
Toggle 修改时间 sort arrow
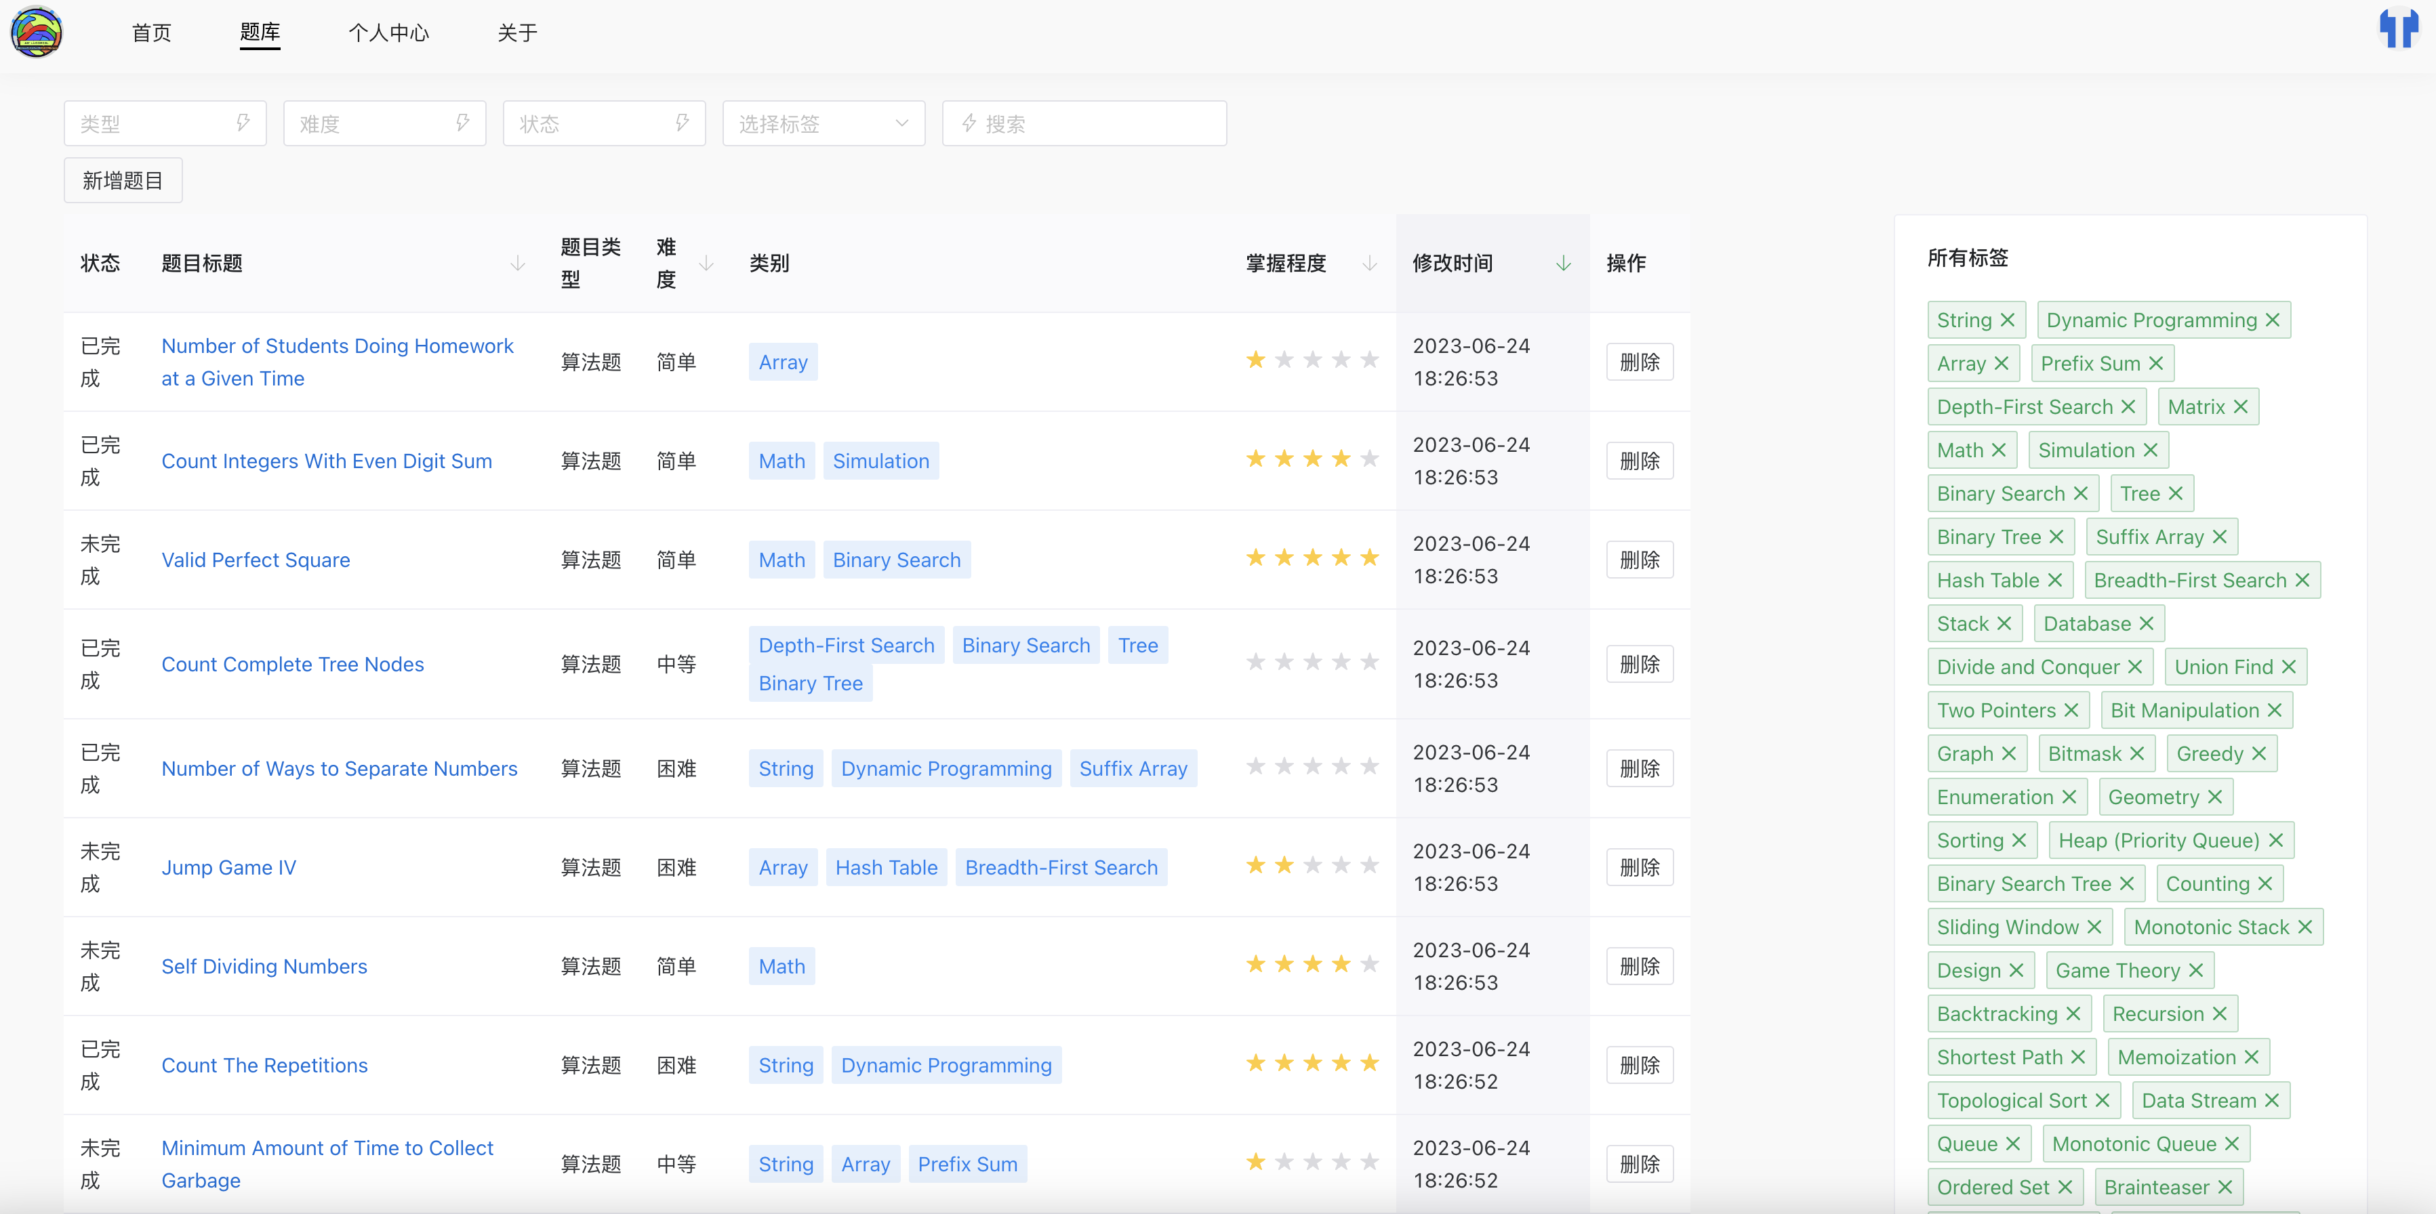[1563, 264]
